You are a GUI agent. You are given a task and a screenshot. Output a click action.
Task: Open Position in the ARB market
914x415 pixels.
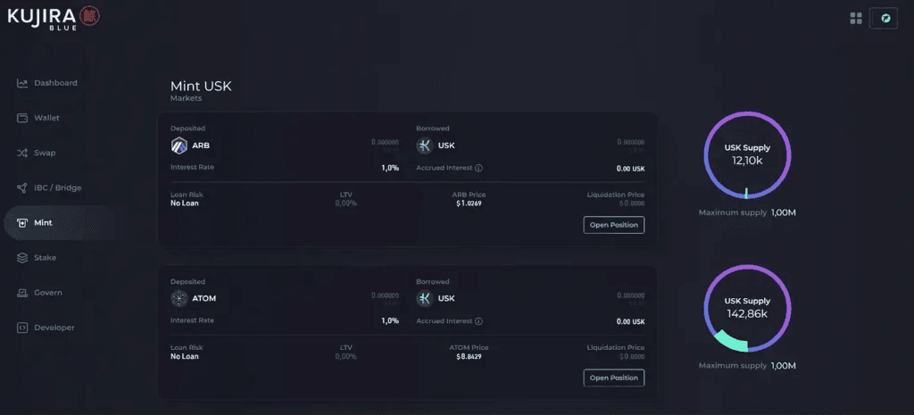pos(614,225)
